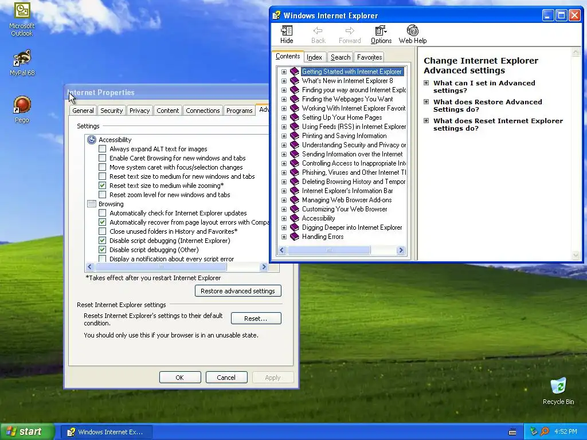Click the clock showing 4:52 PM

point(565,431)
